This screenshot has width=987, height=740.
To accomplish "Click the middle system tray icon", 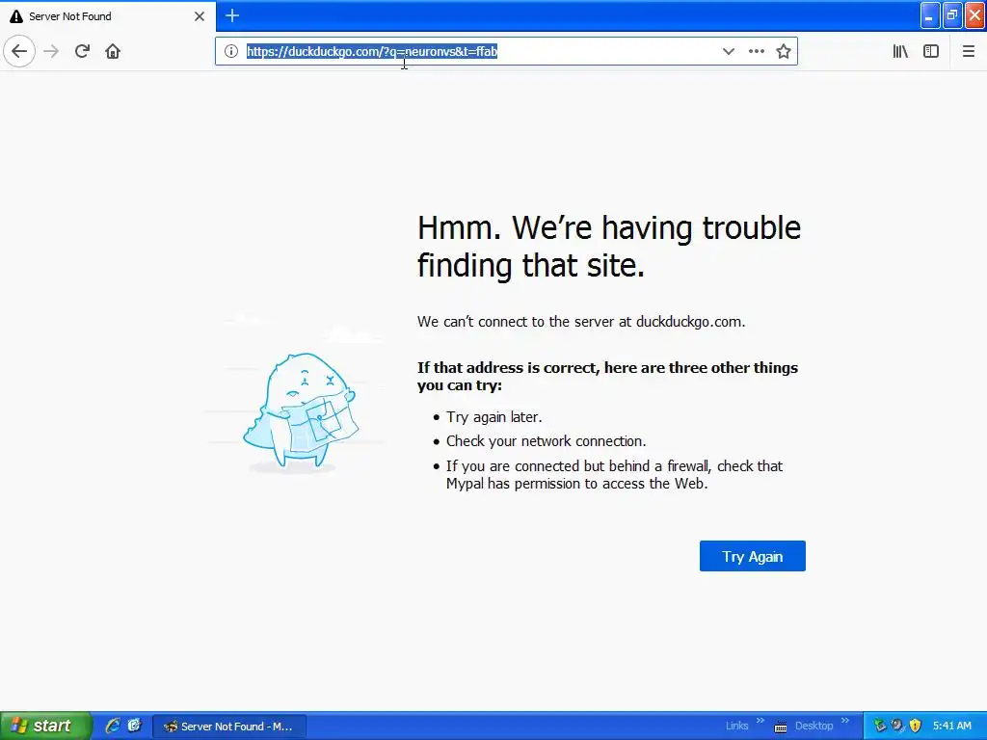I will coord(897,726).
